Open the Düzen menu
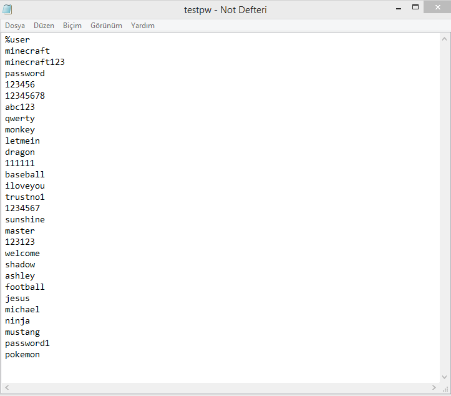451x396 pixels. point(44,26)
